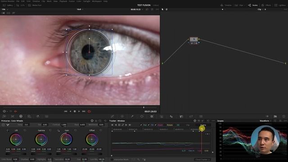
Task: Open the Workspace menu
Action: [x=97, y=1]
